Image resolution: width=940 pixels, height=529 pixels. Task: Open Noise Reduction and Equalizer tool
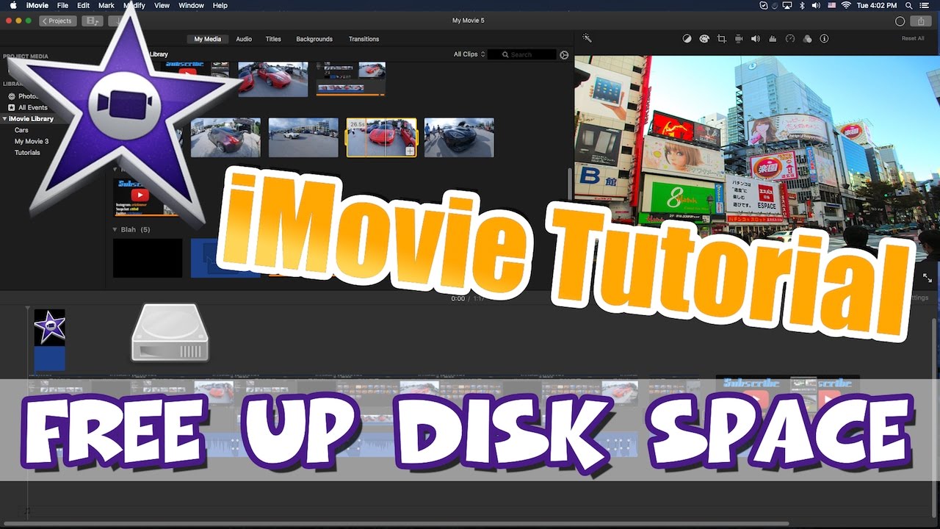[773, 39]
